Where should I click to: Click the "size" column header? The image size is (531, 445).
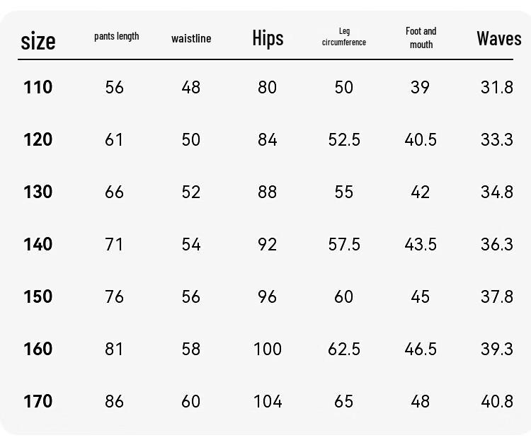38,41
